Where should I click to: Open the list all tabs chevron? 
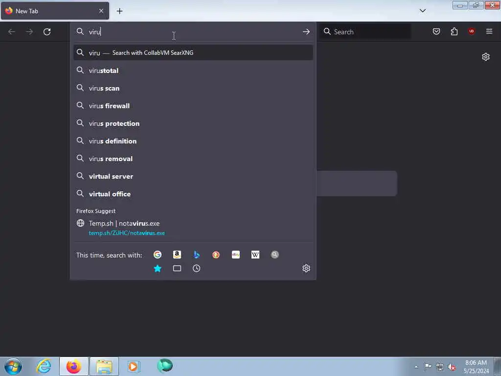pos(422,11)
